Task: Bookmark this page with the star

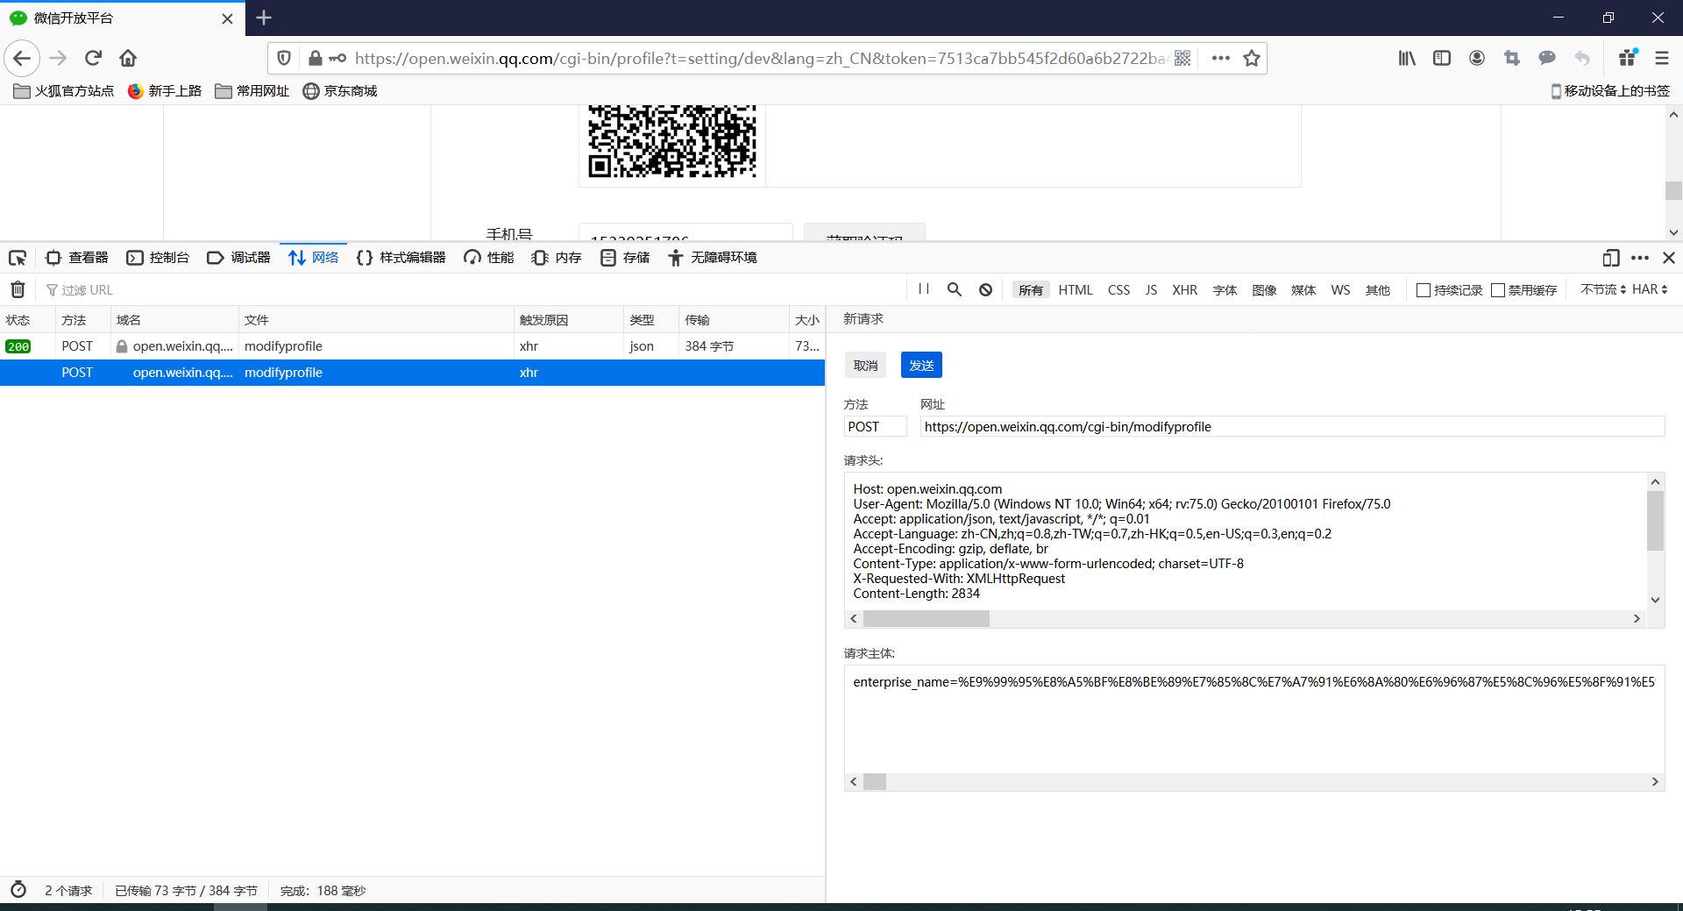Action: tap(1252, 58)
